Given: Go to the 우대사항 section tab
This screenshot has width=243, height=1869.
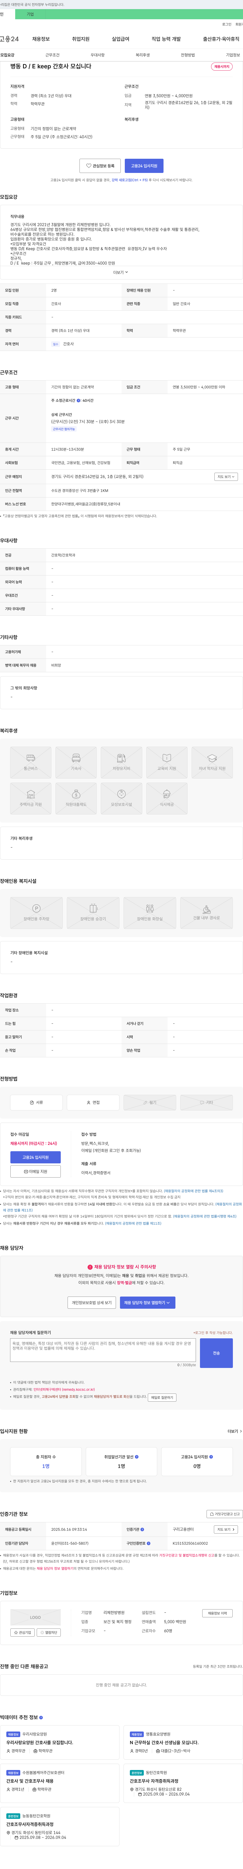Looking at the screenshot, I should pos(97,55).
